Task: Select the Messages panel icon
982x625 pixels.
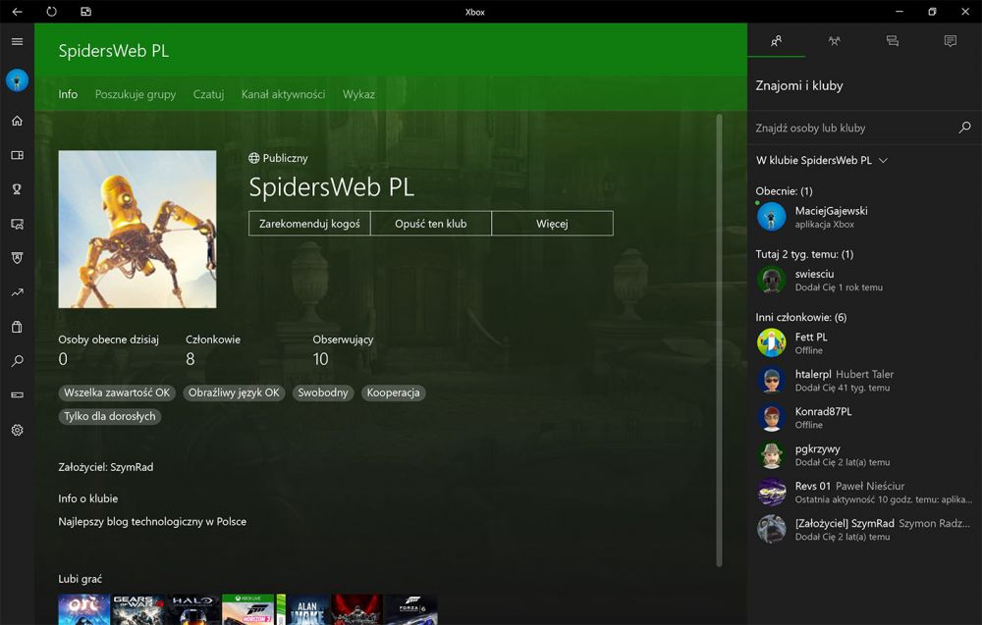Action: tap(893, 40)
